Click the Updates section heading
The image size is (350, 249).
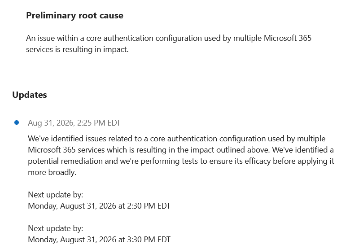(30, 95)
